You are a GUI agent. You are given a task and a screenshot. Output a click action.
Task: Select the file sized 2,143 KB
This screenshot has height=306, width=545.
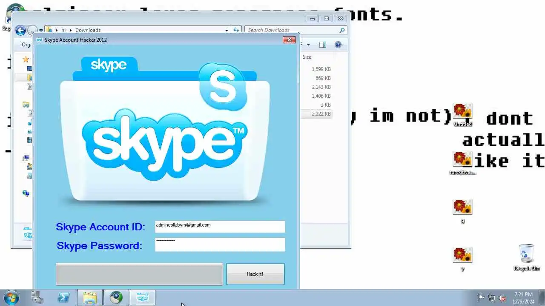[x=321, y=87]
